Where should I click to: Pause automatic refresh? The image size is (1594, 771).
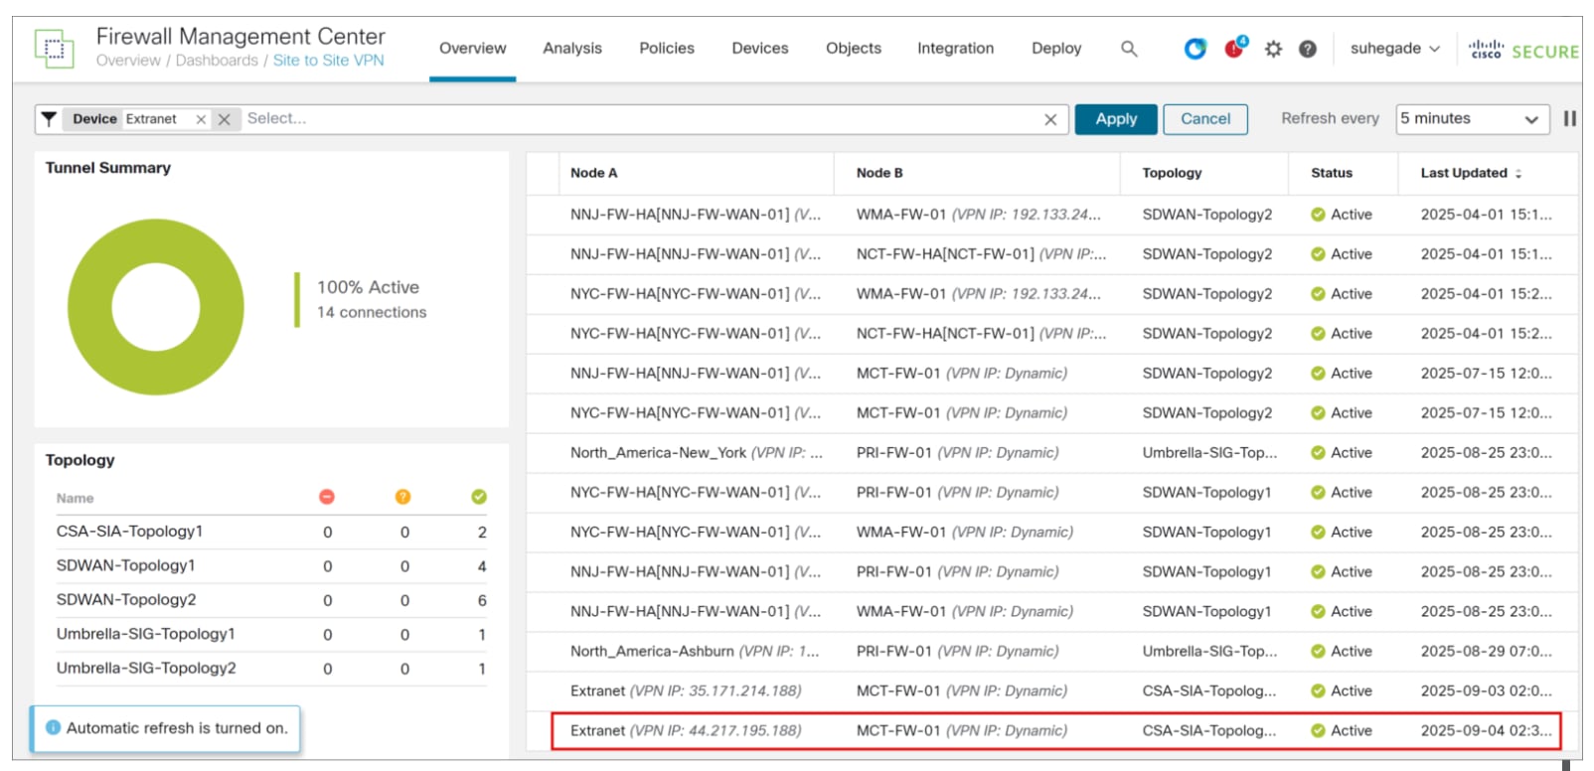(1570, 118)
